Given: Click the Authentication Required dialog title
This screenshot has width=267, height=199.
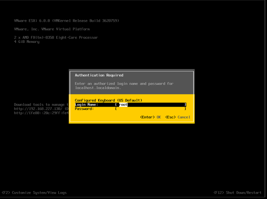Looking at the screenshot, I should [99, 75].
